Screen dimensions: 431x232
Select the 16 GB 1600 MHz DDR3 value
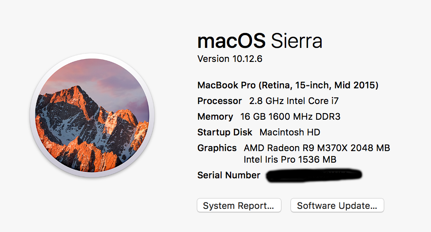290,117
